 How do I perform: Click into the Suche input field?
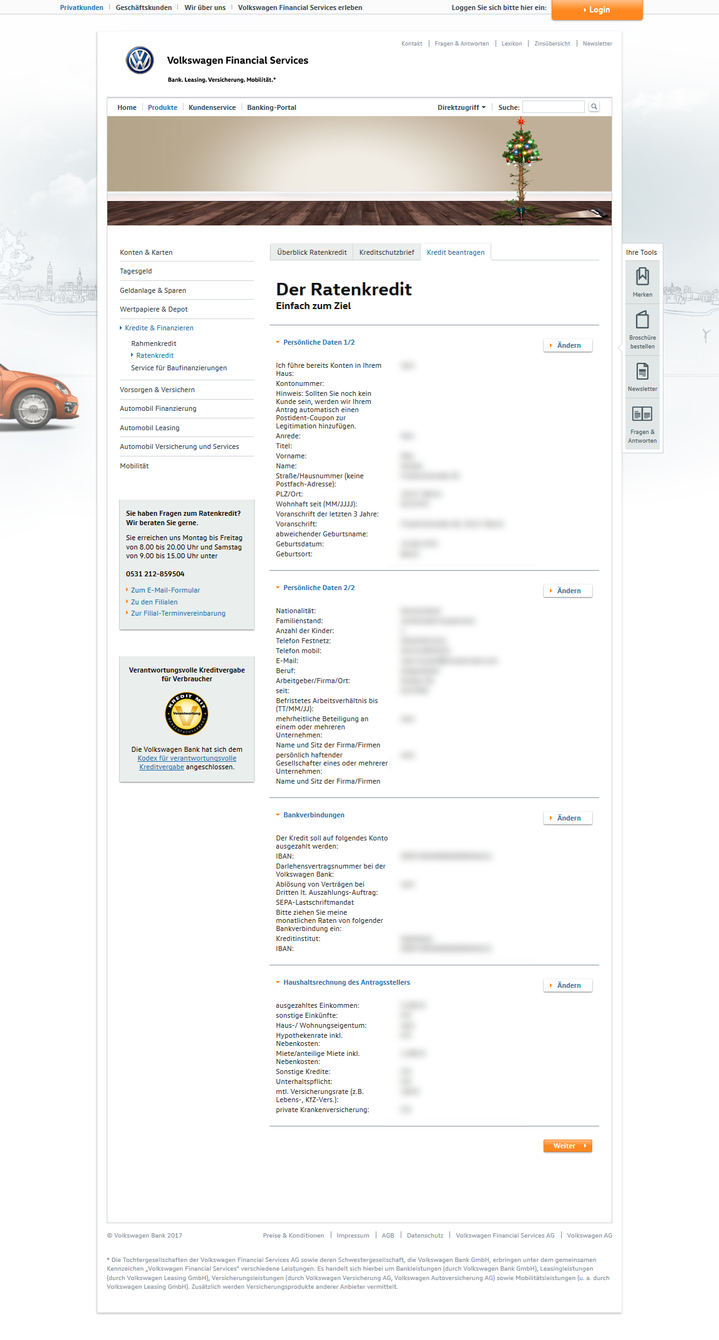click(554, 107)
